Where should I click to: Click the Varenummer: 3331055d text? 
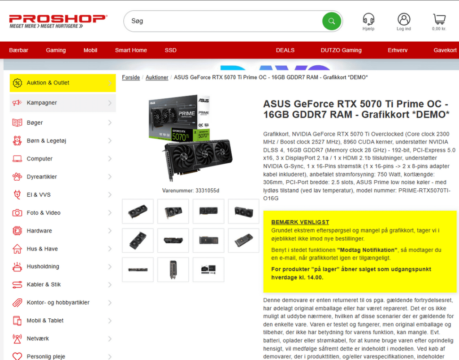click(191, 191)
